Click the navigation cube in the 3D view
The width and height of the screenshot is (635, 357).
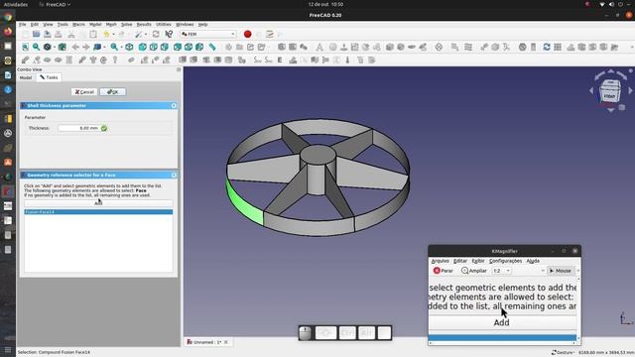point(610,91)
